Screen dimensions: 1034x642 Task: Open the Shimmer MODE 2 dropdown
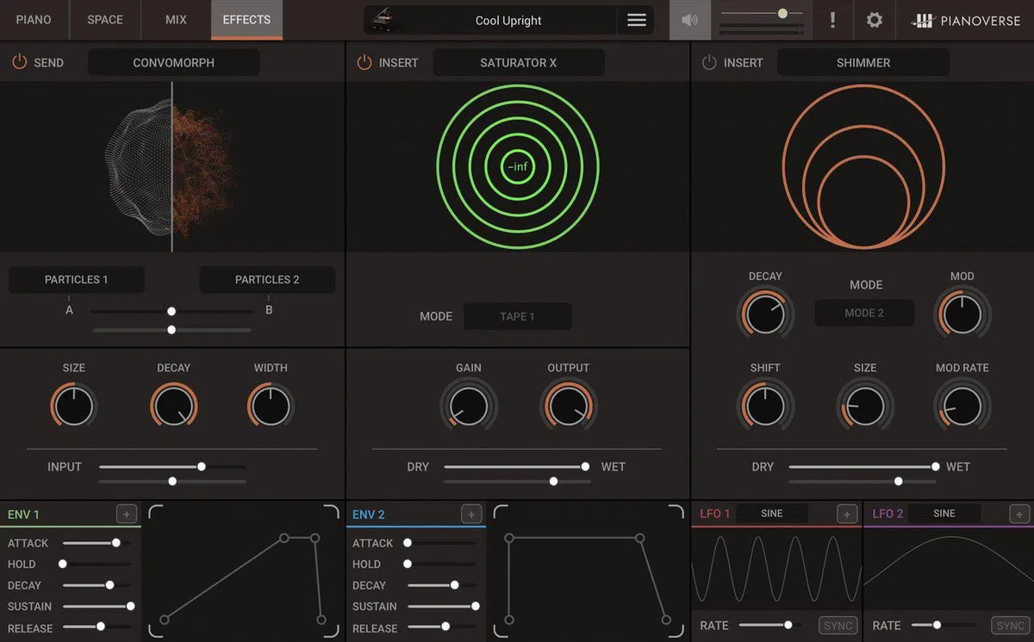pyautogui.click(x=864, y=313)
